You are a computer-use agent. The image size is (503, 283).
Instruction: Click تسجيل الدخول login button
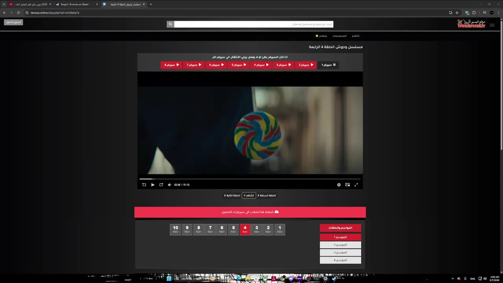coord(13,22)
